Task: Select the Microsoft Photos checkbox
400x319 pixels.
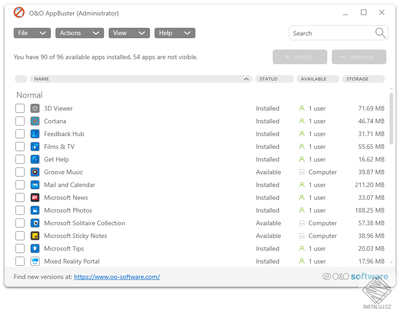Action: [20, 210]
